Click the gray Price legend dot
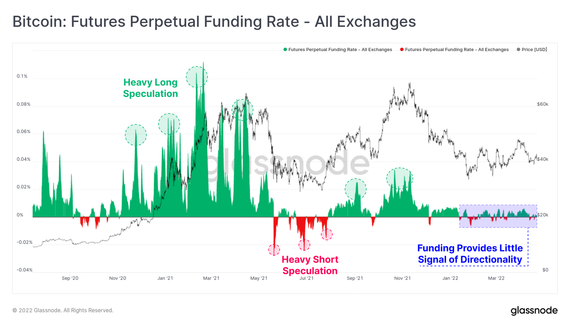 (518, 50)
